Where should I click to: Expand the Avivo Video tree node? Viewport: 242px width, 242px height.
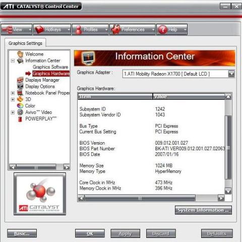(x=13, y=112)
